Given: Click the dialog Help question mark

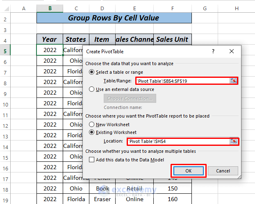Looking at the screenshot, I should pyautogui.click(x=213, y=52).
